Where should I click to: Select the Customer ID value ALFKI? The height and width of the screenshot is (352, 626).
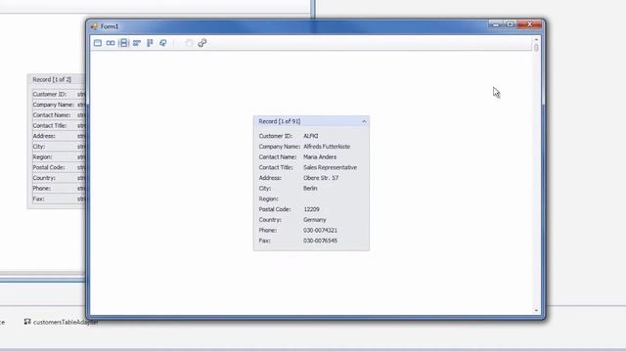tap(311, 136)
